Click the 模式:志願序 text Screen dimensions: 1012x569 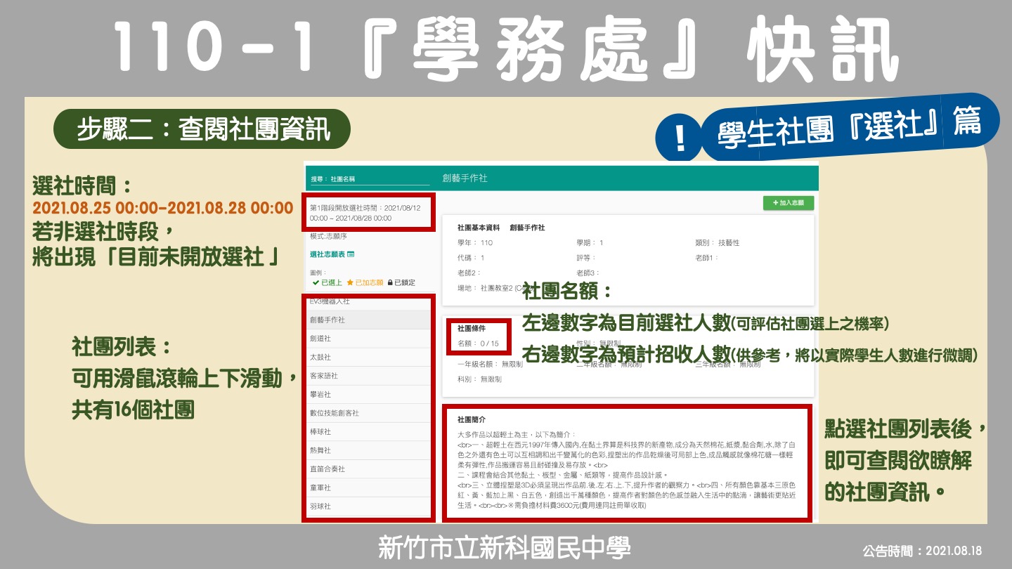click(x=327, y=237)
